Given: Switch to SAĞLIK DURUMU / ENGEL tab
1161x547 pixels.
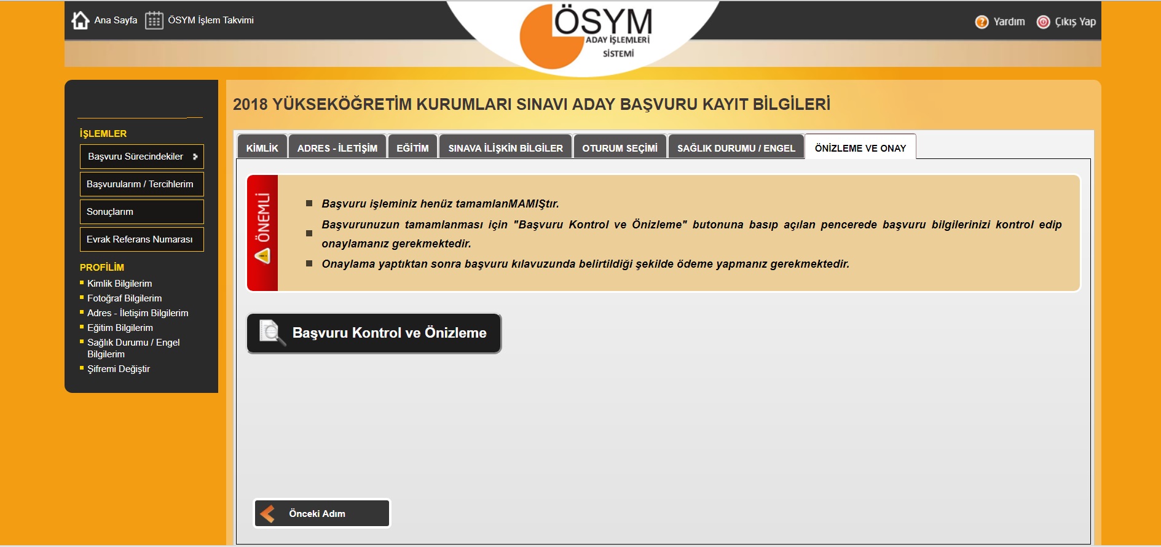Looking at the screenshot, I should (736, 147).
